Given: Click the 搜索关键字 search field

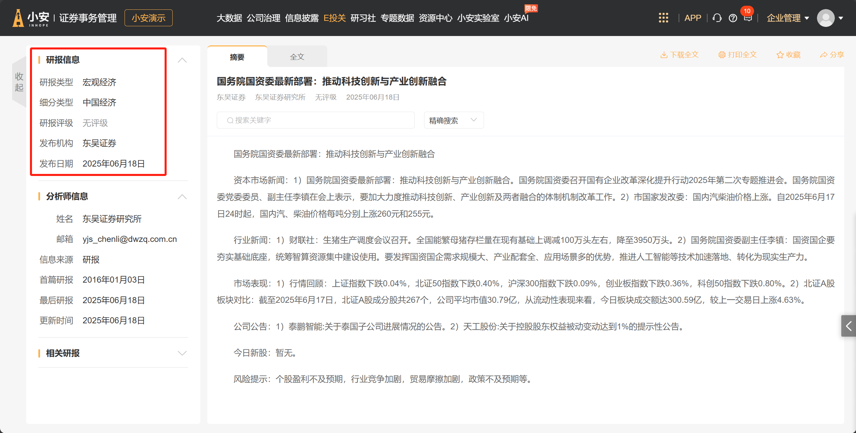Looking at the screenshot, I should click(x=316, y=120).
